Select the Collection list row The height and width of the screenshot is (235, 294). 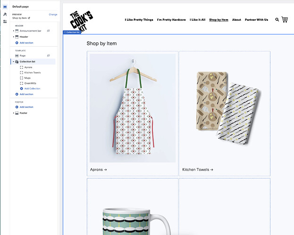tap(33, 62)
